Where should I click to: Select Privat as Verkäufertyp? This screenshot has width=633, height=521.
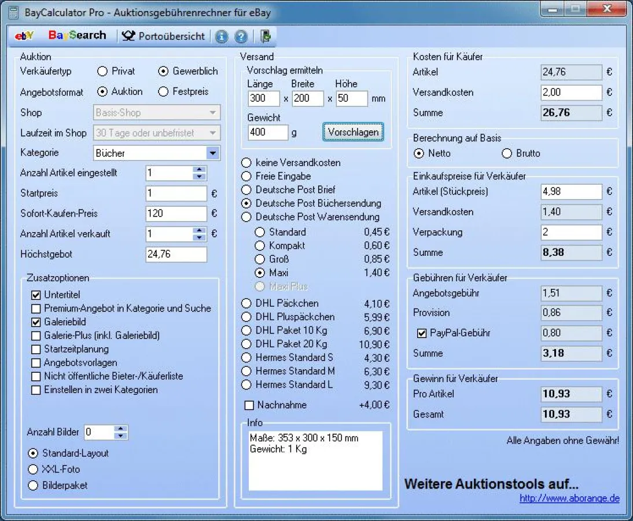point(102,71)
